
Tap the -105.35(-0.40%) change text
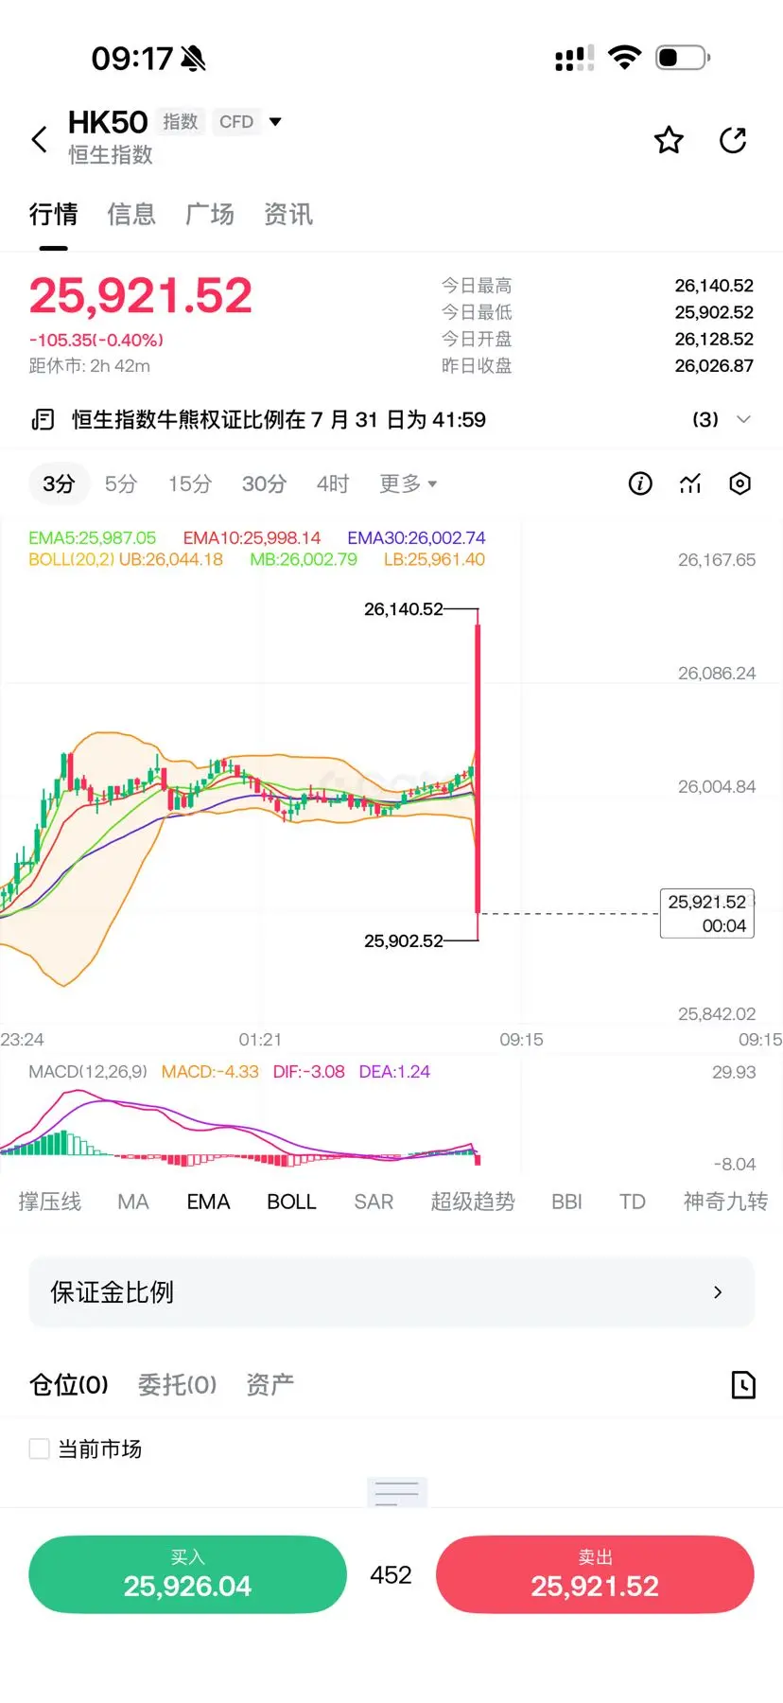pos(96,340)
